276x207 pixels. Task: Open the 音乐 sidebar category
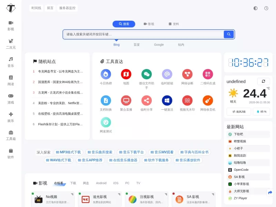pyautogui.click(x=11, y=62)
